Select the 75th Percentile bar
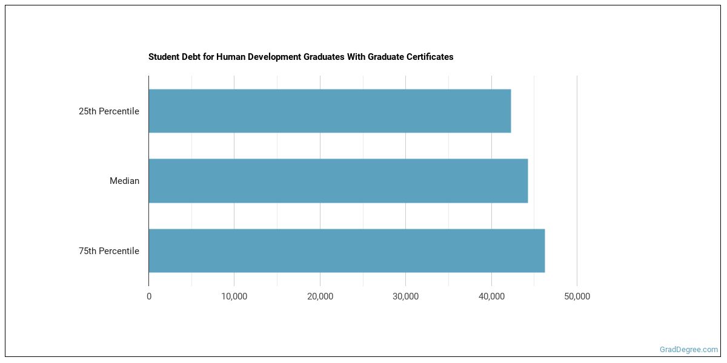 pyautogui.click(x=347, y=251)
